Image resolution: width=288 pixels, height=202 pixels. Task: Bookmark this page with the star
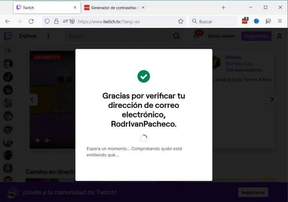pyautogui.click(x=181, y=21)
